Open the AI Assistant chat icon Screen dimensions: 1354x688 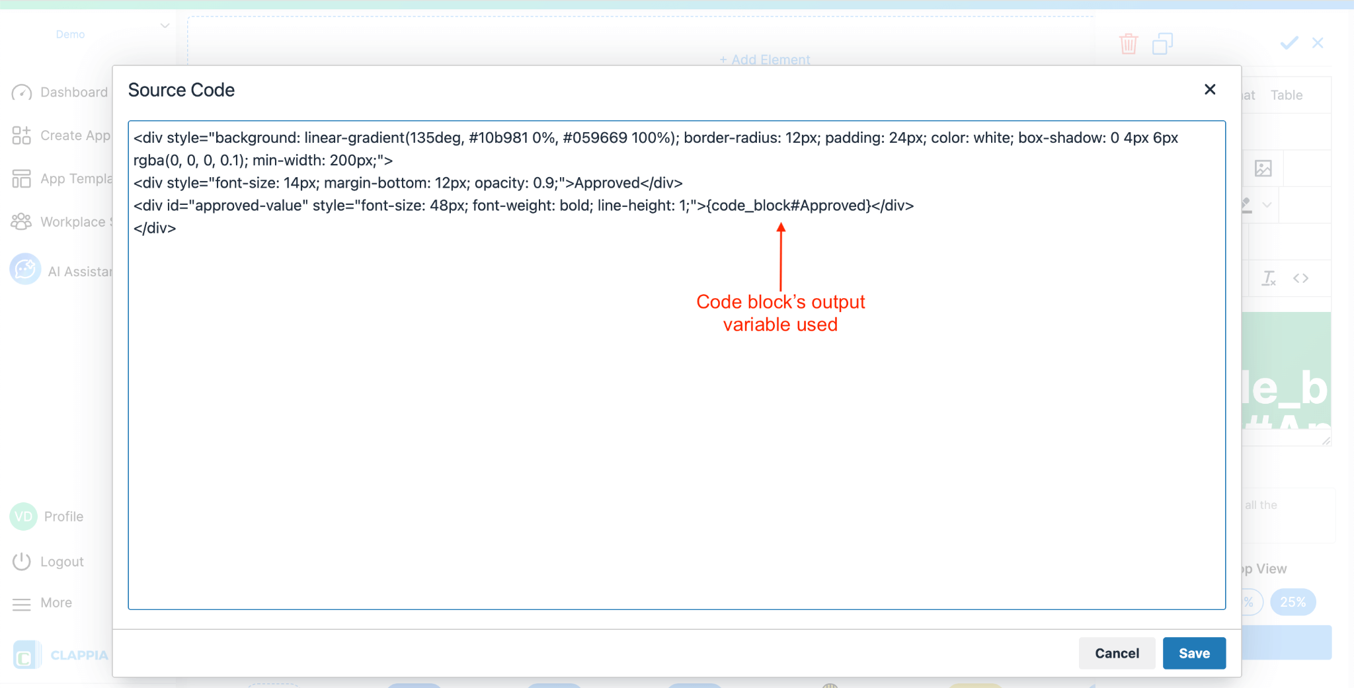pyautogui.click(x=24, y=269)
